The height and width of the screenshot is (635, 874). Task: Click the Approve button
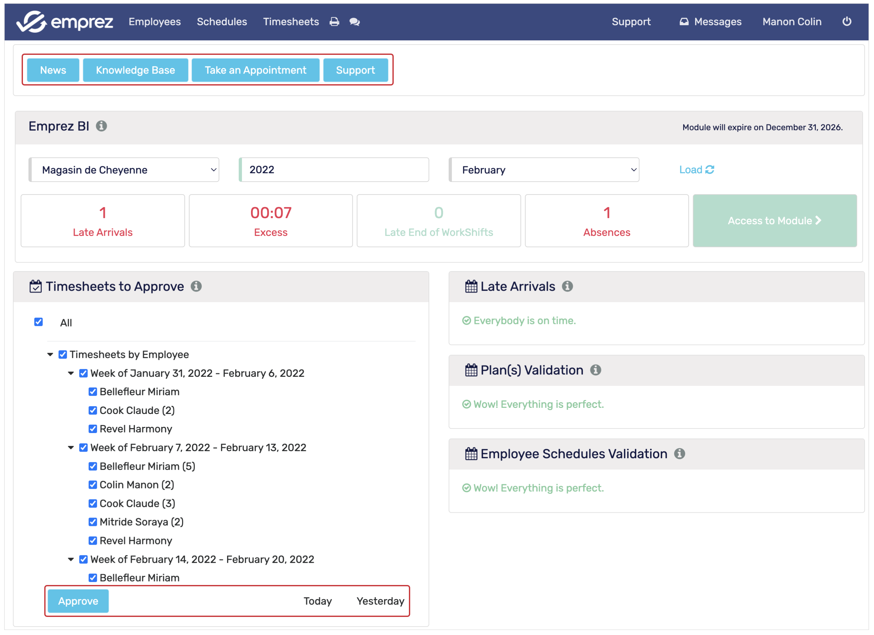pos(78,601)
